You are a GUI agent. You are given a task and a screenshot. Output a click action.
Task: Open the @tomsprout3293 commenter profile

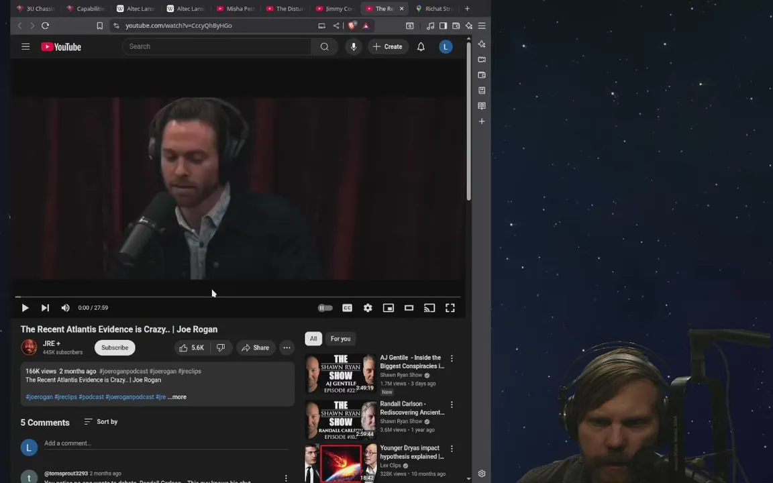(66, 473)
